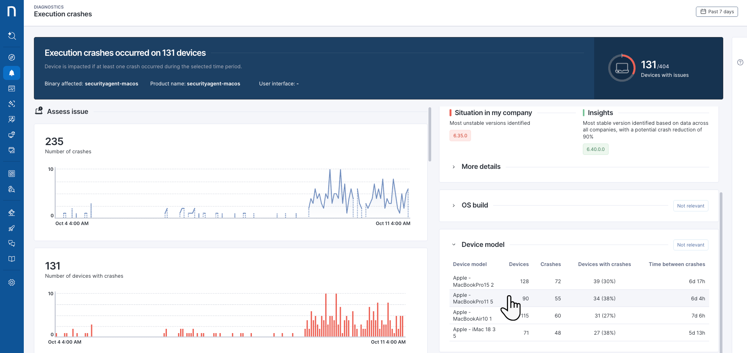This screenshot has height=353, width=747.
Task: Open the chat bubbles icon in sidebar
Action: [x=12, y=243]
